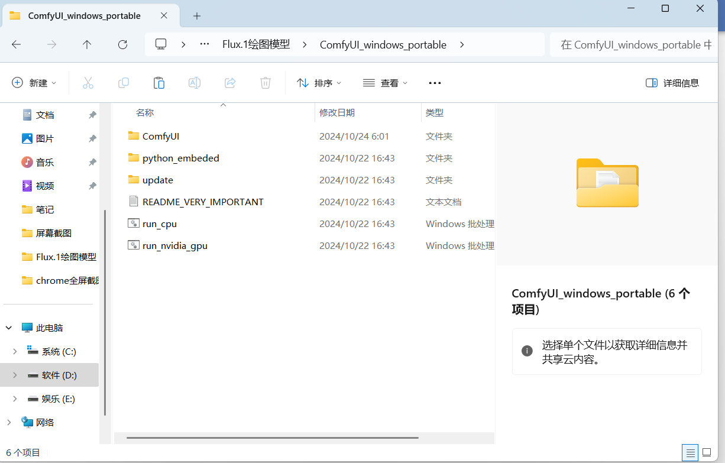725x463 pixels.
Task: Click the Cut scissors icon
Action: pyautogui.click(x=88, y=83)
